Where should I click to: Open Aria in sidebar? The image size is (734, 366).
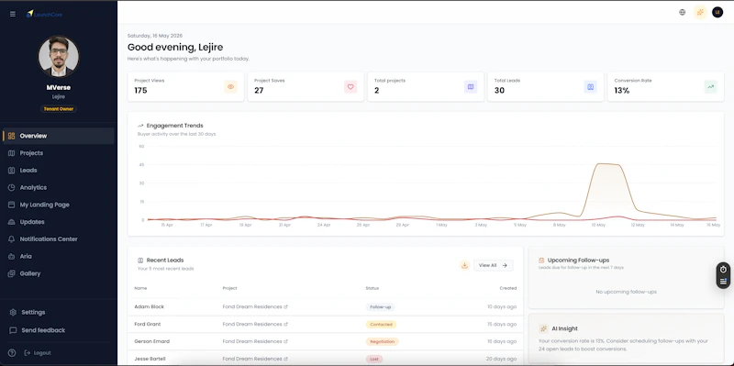point(59,256)
